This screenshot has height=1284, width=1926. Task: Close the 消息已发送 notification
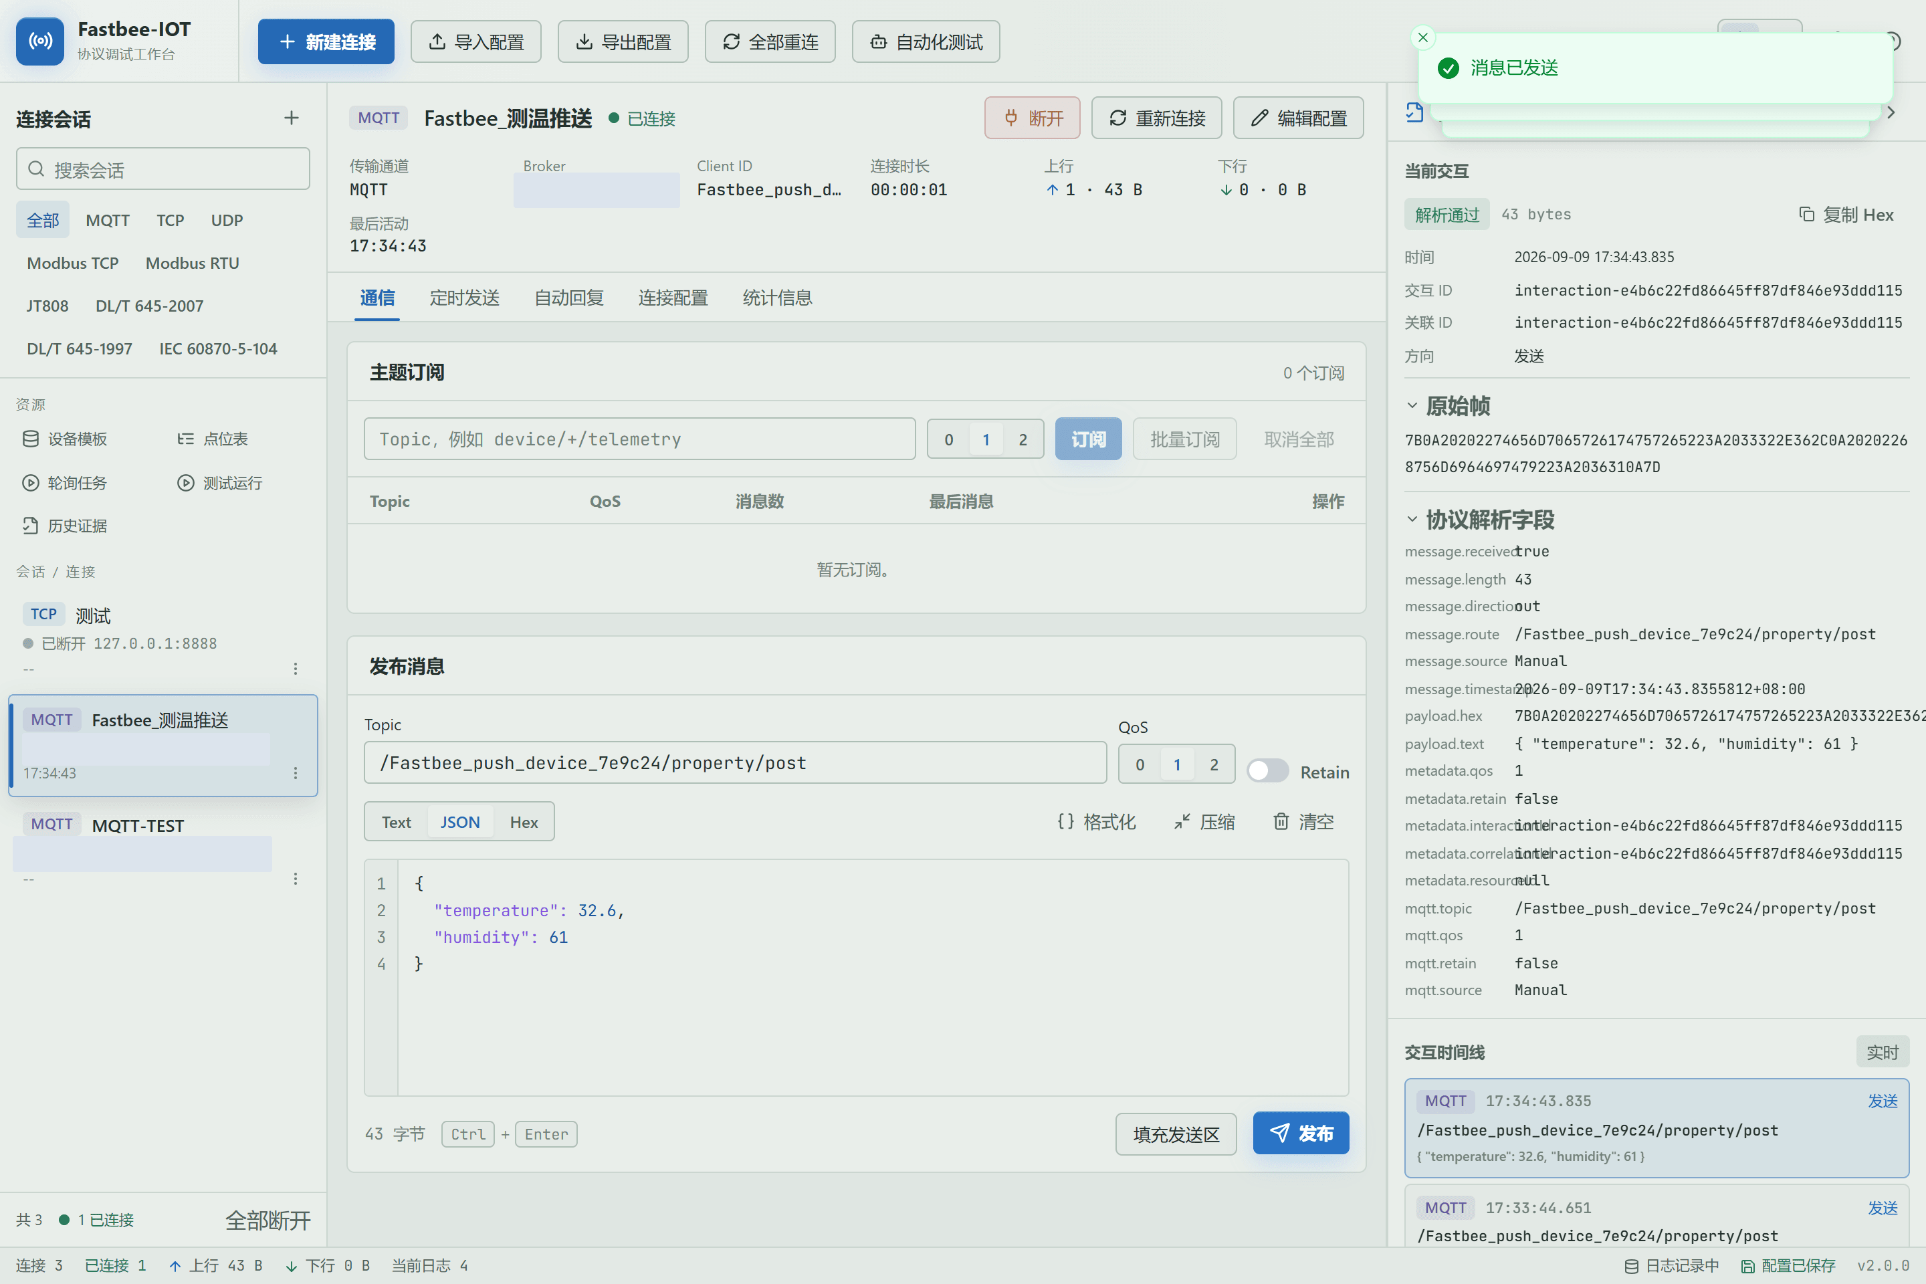1423,37
